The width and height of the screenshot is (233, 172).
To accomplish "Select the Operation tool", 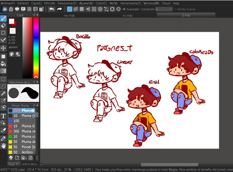I will coord(3,123).
